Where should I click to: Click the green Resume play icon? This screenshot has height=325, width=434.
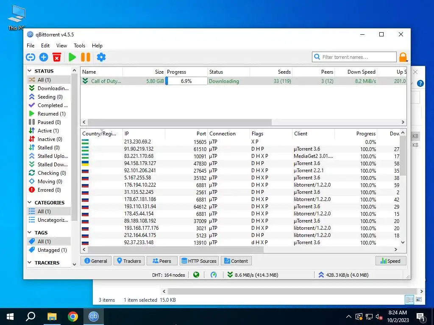click(x=72, y=57)
